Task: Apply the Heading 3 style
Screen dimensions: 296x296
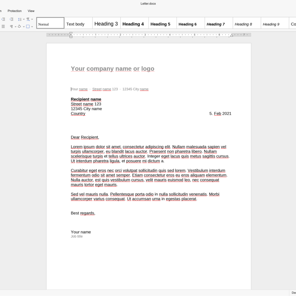Action: [x=107, y=23]
